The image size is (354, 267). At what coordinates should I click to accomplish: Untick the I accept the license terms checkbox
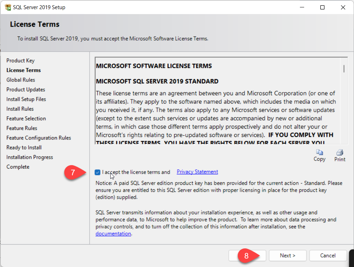tap(98, 172)
